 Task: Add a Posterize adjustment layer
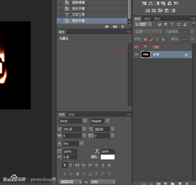tap(154, 10)
